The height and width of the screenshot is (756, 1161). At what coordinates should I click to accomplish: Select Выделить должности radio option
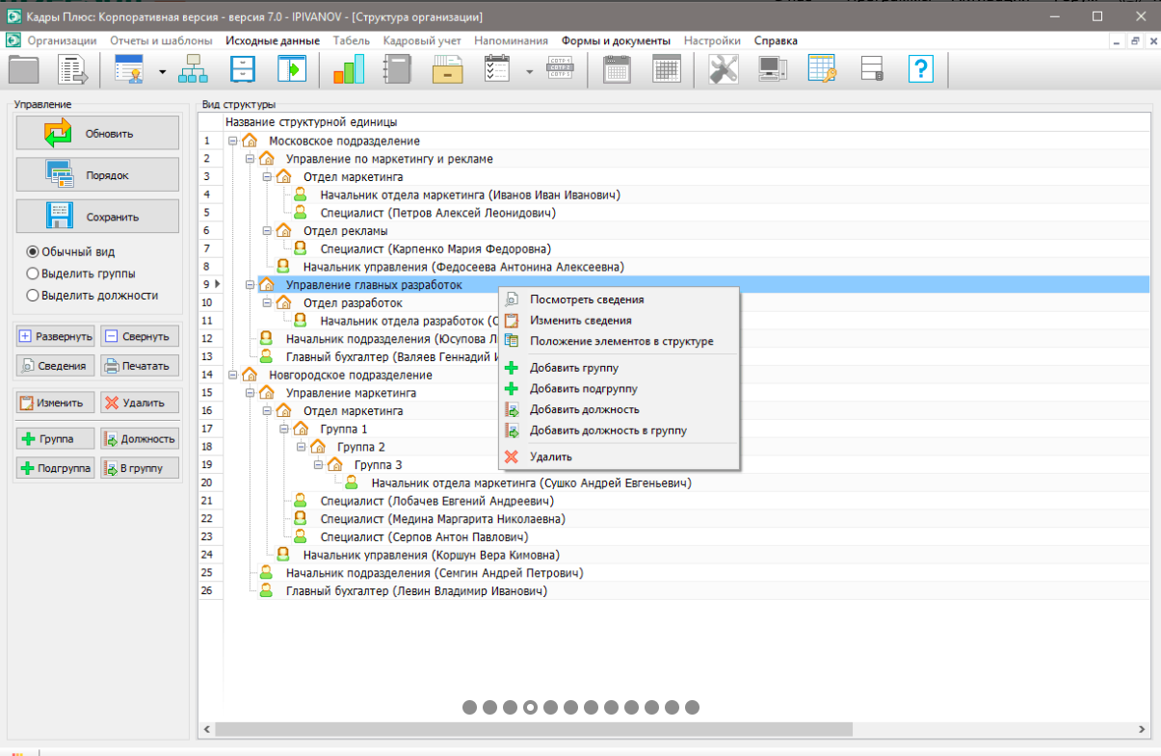coord(33,296)
